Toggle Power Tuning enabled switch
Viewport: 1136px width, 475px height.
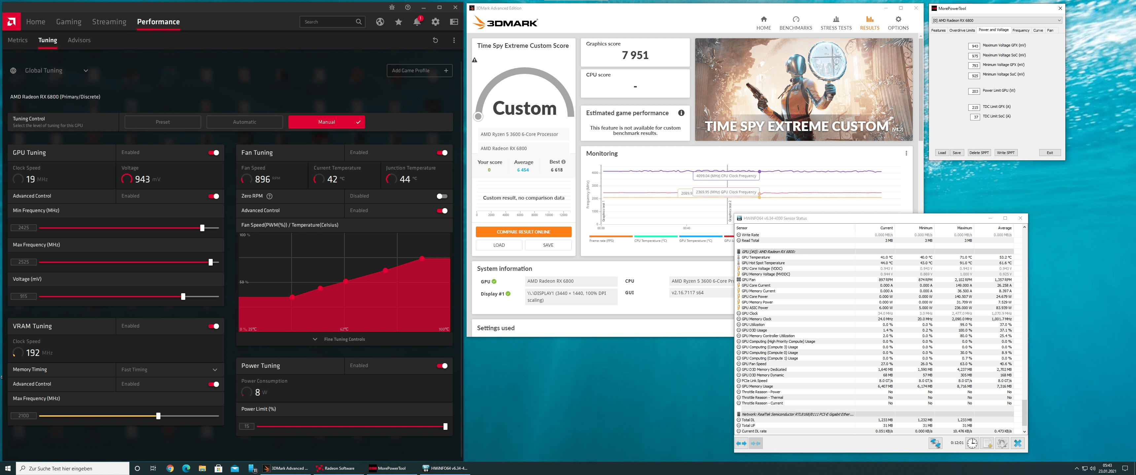click(x=442, y=366)
